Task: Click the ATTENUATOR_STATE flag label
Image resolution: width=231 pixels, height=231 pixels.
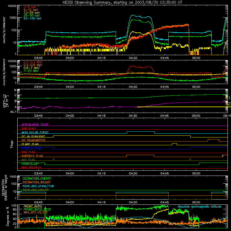Action: pyautogui.click(x=35, y=125)
